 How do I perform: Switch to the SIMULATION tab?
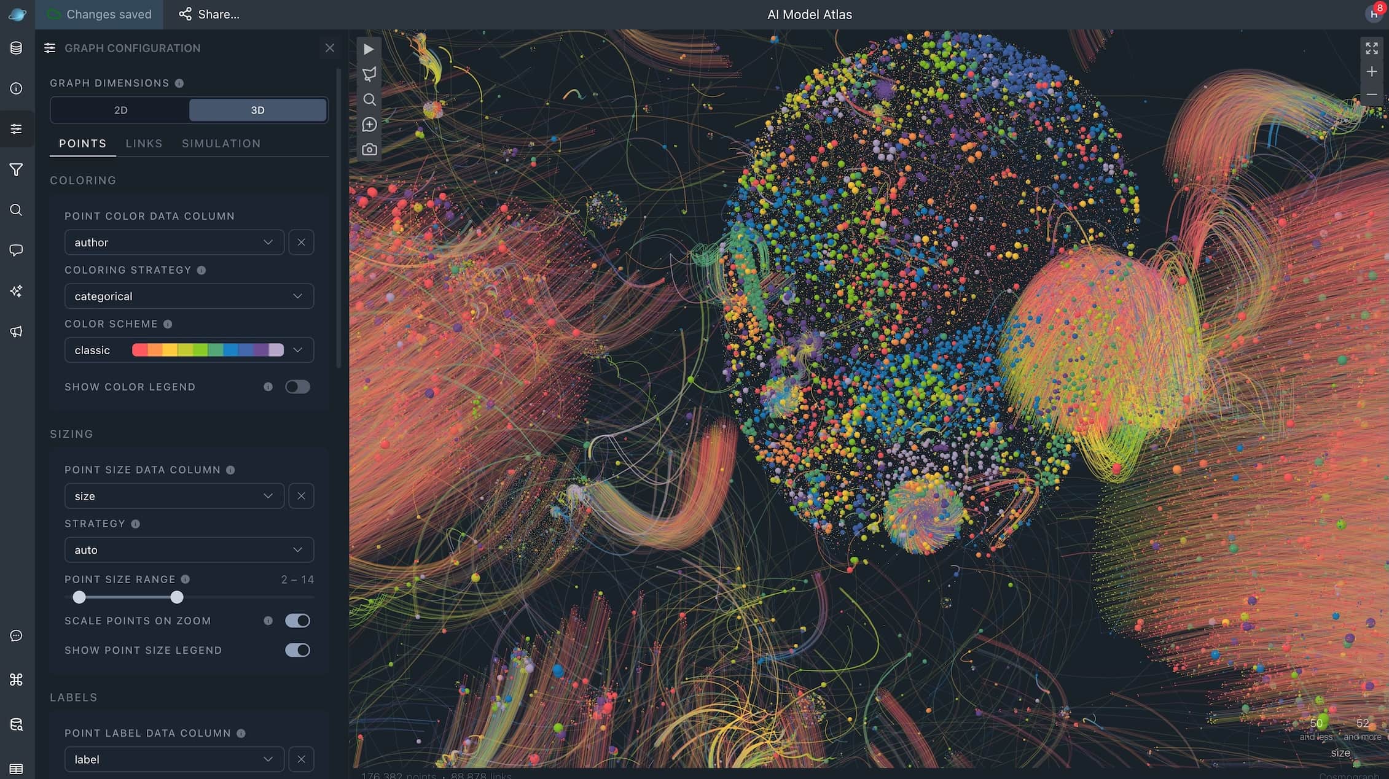(x=221, y=144)
